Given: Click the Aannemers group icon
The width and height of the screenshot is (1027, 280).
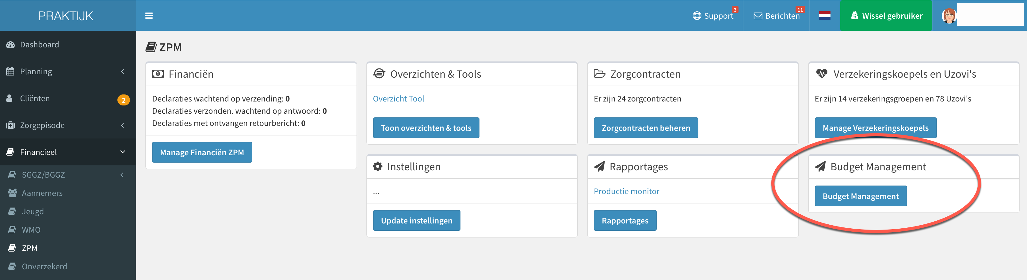Looking at the screenshot, I should (12, 193).
